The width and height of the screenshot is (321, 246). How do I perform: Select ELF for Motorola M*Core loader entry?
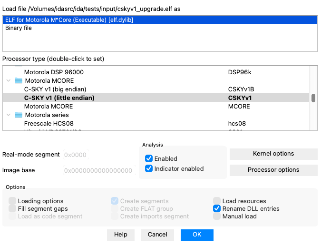[160, 20]
